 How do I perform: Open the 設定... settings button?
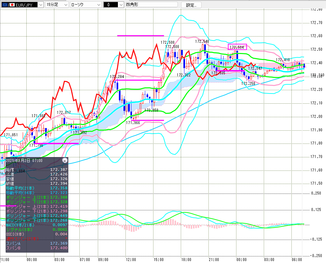pos(191,5)
